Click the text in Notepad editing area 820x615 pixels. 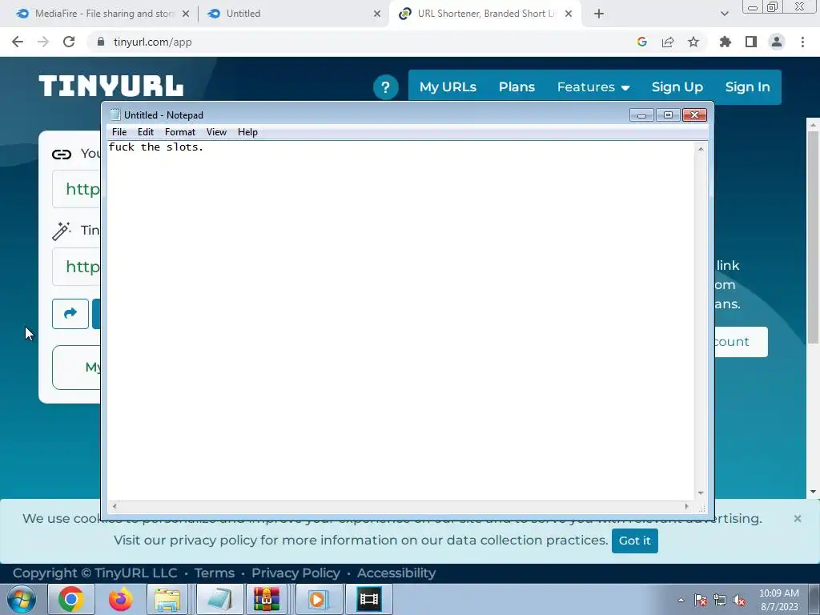tap(156, 147)
